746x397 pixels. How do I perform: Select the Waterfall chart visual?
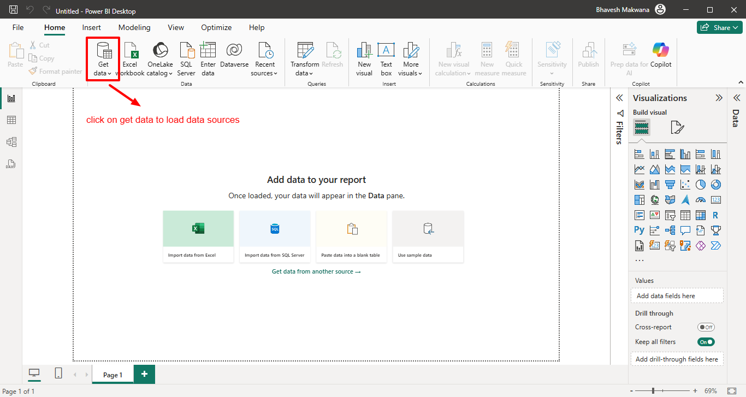654,185
